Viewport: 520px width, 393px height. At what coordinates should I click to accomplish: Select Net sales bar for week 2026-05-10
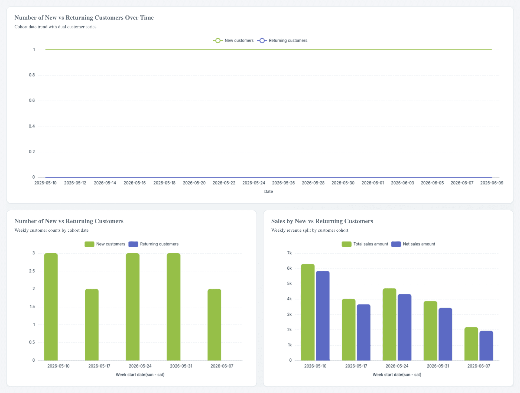323,316
